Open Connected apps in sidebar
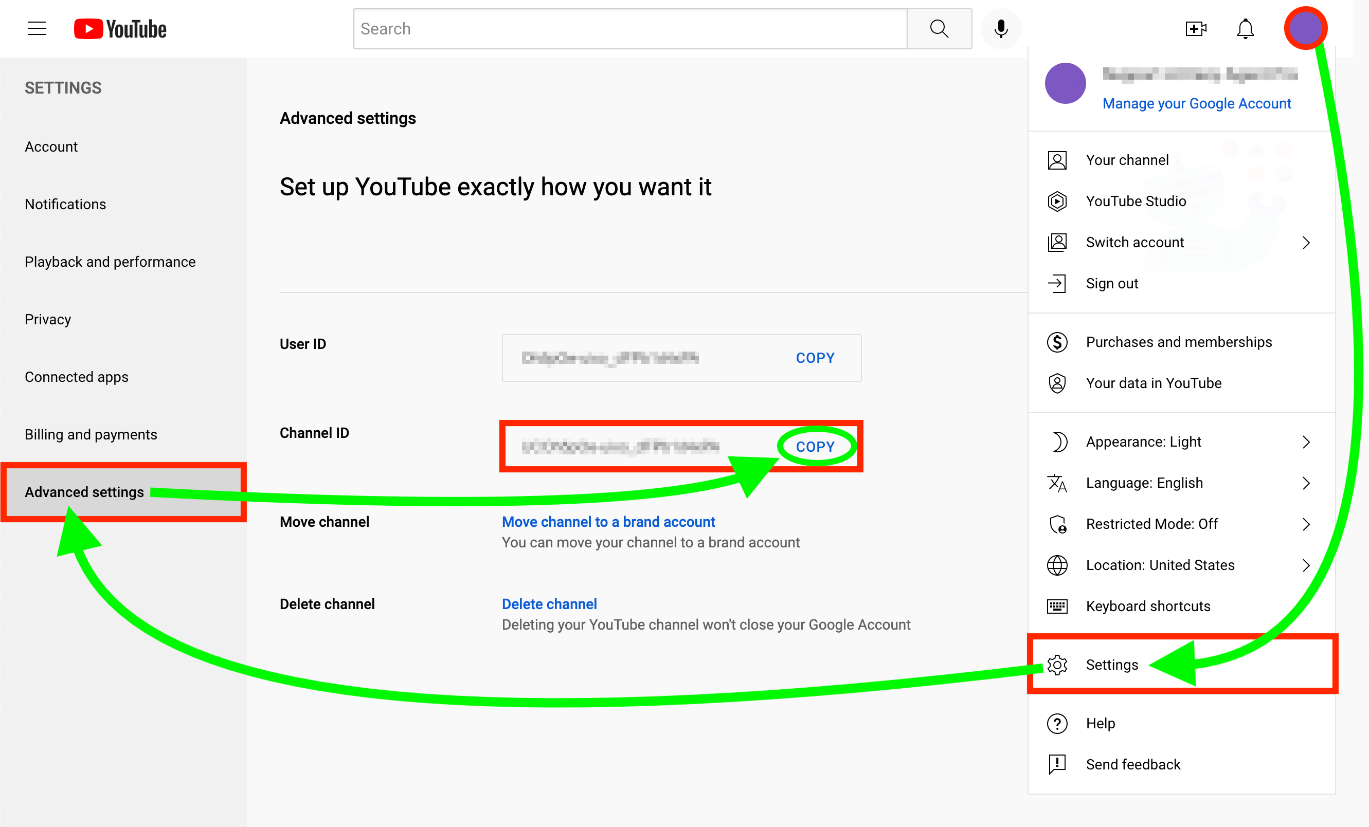1369x827 pixels. pyautogui.click(x=123, y=377)
